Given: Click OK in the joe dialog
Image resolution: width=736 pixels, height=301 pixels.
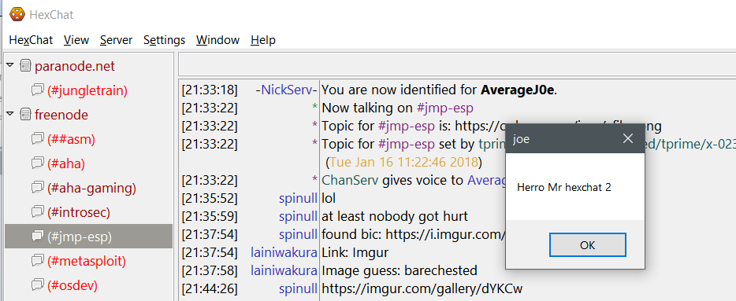Looking at the screenshot, I should point(587,245).
